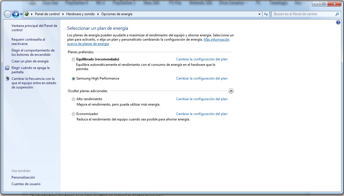Open Cambiar la frecuencia de suspensión link
Screen dimensions: 344x196
pyautogui.click(x=34, y=83)
